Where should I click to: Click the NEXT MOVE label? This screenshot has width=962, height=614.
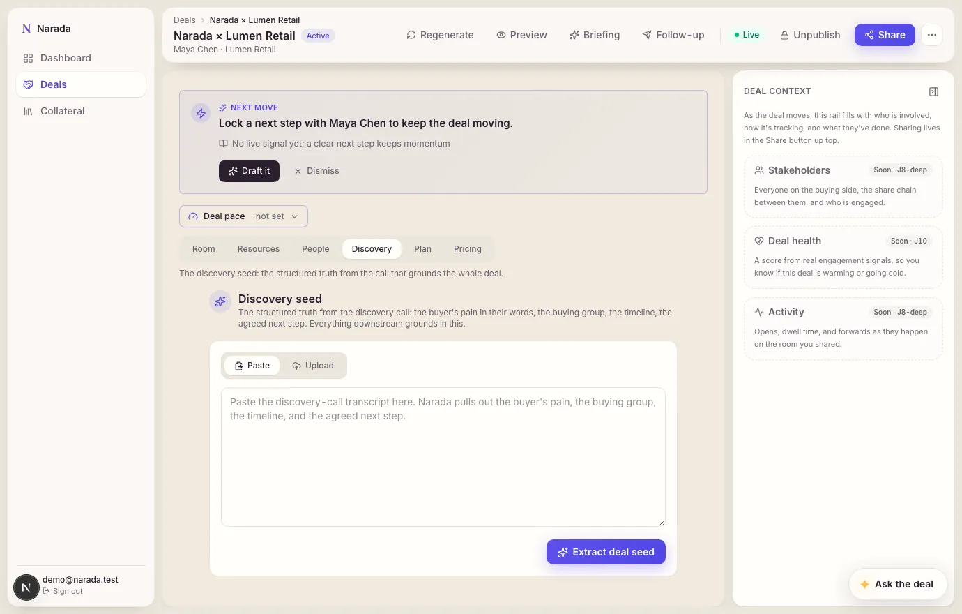tap(254, 107)
